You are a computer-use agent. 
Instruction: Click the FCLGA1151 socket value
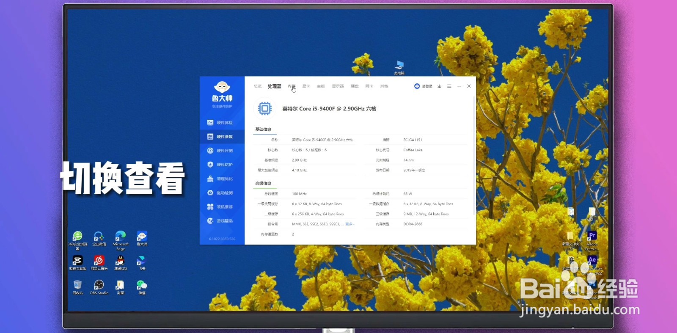[413, 140]
